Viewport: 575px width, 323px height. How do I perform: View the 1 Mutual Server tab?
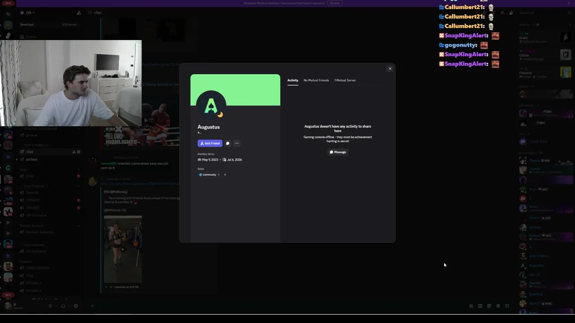pos(345,80)
